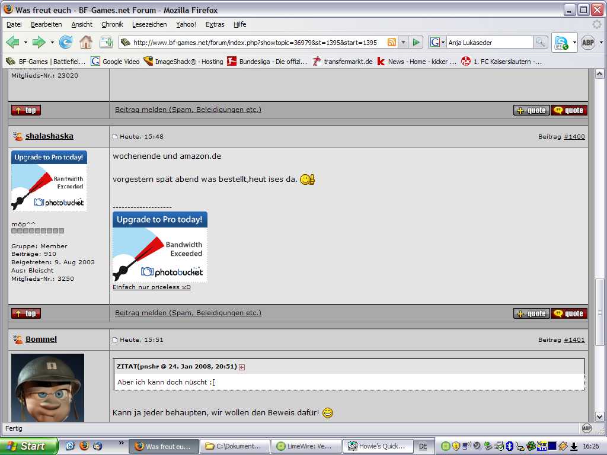This screenshot has width=607, height=455.
Task: Click the 'top' button under shalashaska's post
Action: pos(26,313)
